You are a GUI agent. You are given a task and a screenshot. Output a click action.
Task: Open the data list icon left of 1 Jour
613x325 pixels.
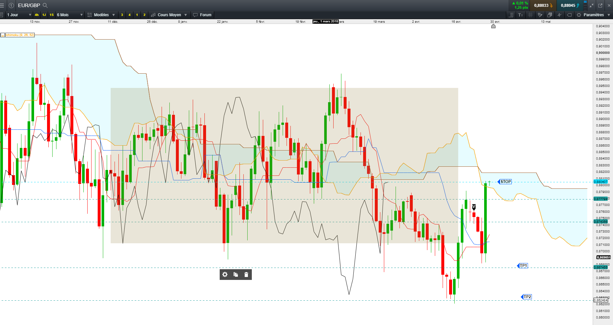pyautogui.click(x=2, y=15)
